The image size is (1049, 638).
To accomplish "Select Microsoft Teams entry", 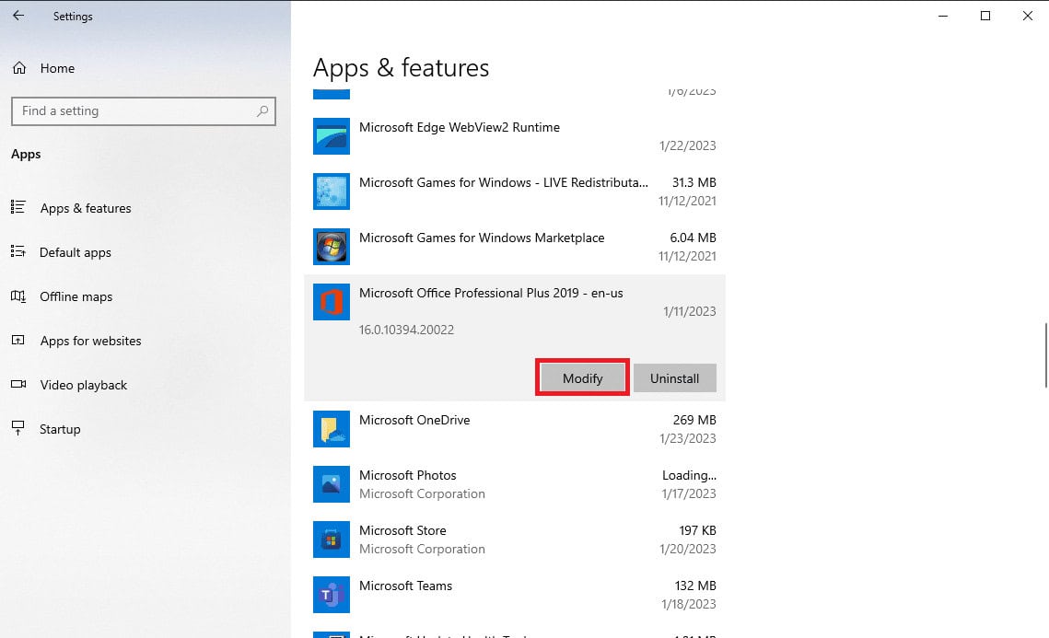I will coord(515,595).
